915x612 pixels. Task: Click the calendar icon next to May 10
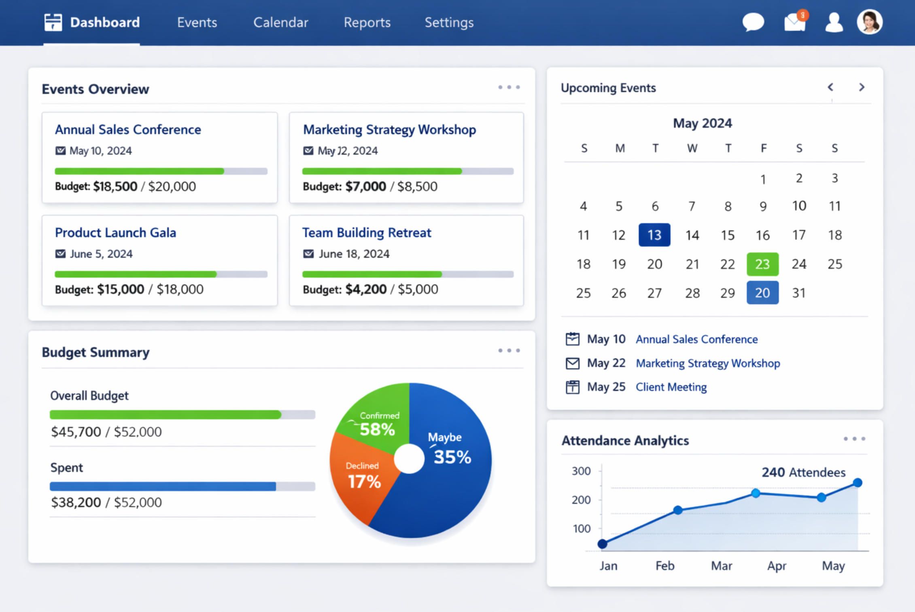pyautogui.click(x=572, y=339)
